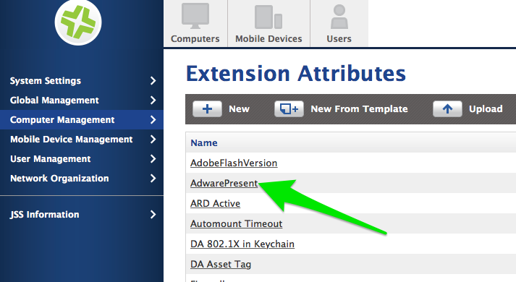Click the Computers monitor icon

(195, 16)
